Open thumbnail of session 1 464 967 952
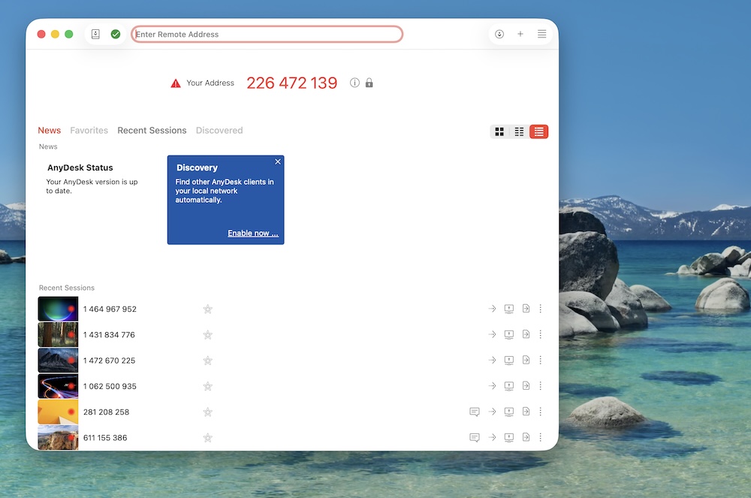751x498 pixels. pyautogui.click(x=58, y=309)
